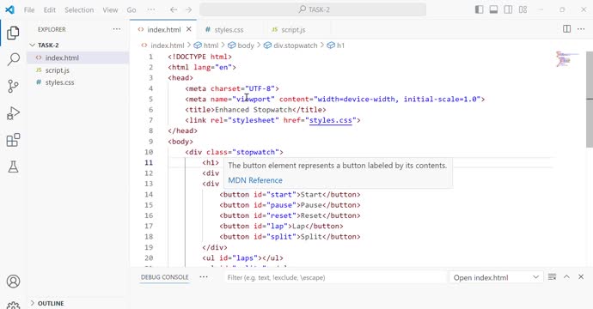Click the debug console filter field
593x309 pixels.
334,277
